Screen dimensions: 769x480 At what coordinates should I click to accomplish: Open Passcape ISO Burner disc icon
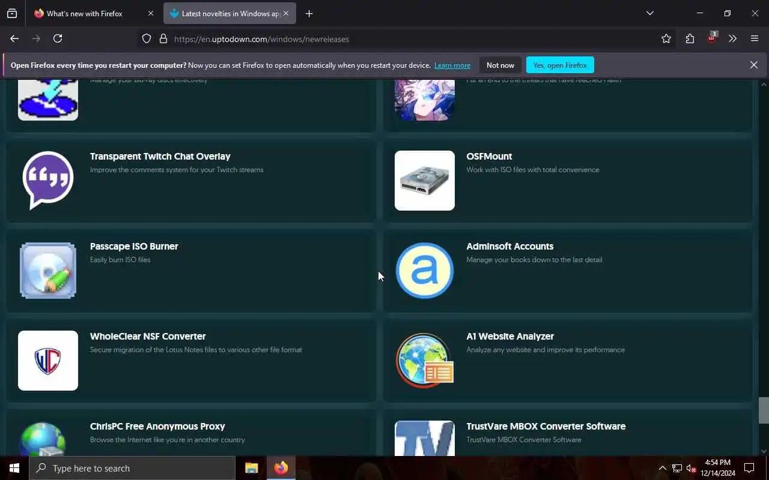(48, 271)
